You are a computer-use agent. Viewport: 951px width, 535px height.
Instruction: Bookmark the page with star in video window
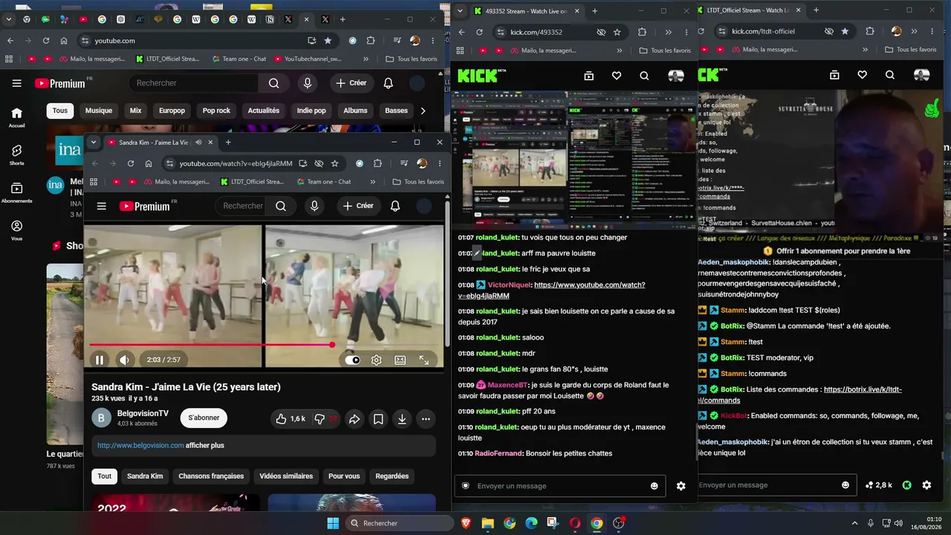334,163
